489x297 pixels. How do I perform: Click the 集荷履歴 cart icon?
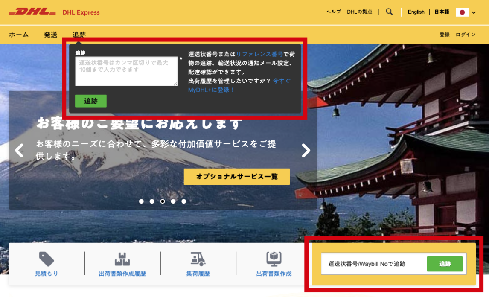(198, 259)
